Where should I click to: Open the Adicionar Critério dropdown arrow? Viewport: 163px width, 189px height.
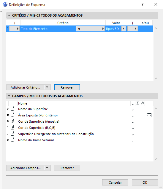[47, 87]
